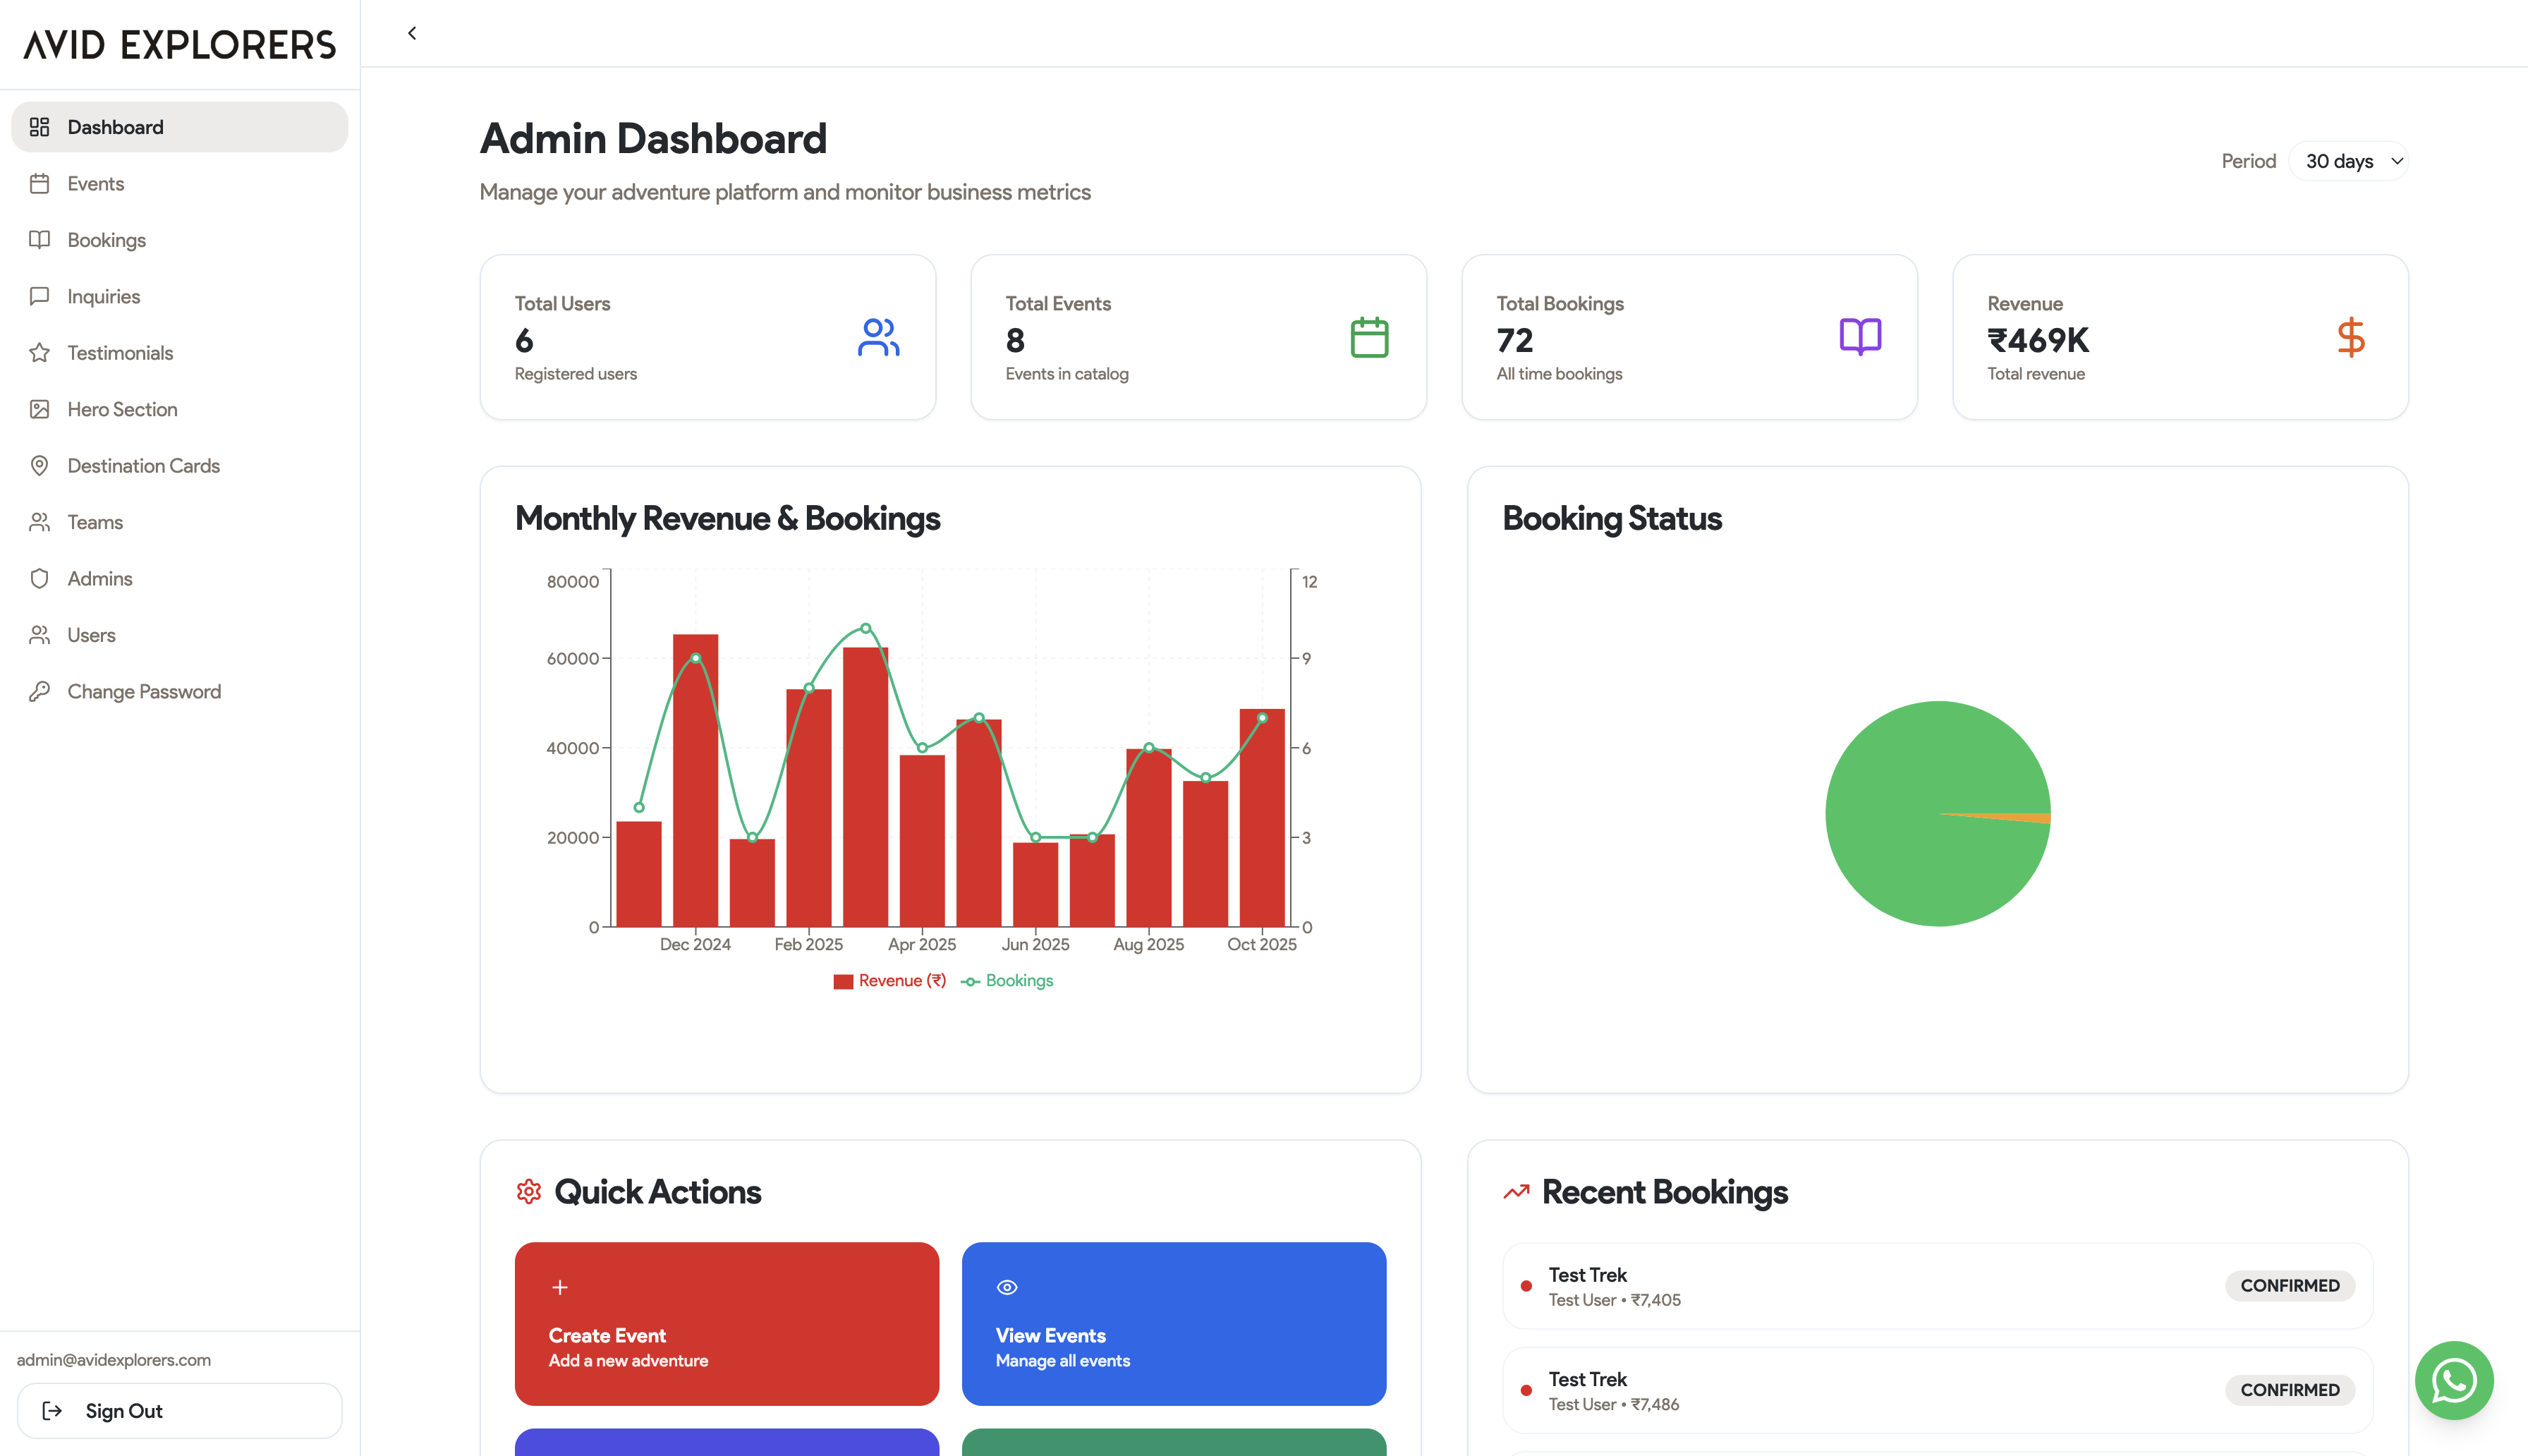Image resolution: width=2528 pixels, height=1456 pixels.
Task: Toggle Revenue series in chart legend
Action: click(889, 981)
